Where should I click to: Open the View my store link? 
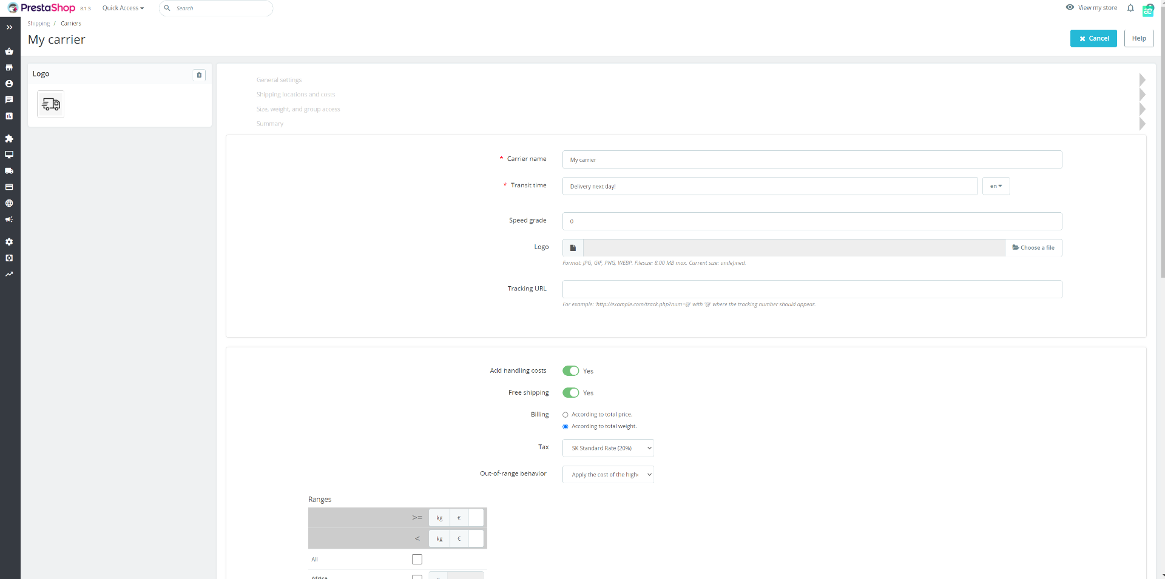point(1092,8)
